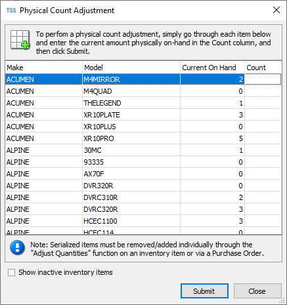Select the 93335 model cell

click(x=131, y=162)
